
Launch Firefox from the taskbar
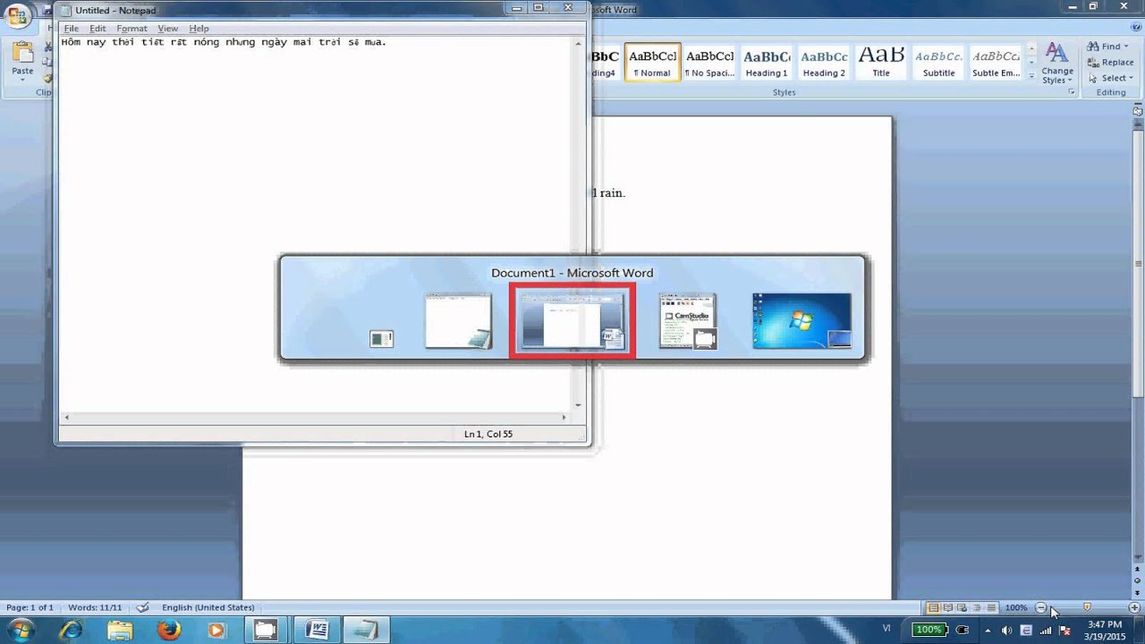[168, 631]
